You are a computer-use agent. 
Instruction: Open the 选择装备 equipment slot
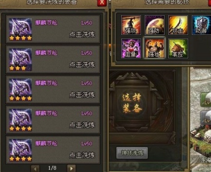point(132,103)
